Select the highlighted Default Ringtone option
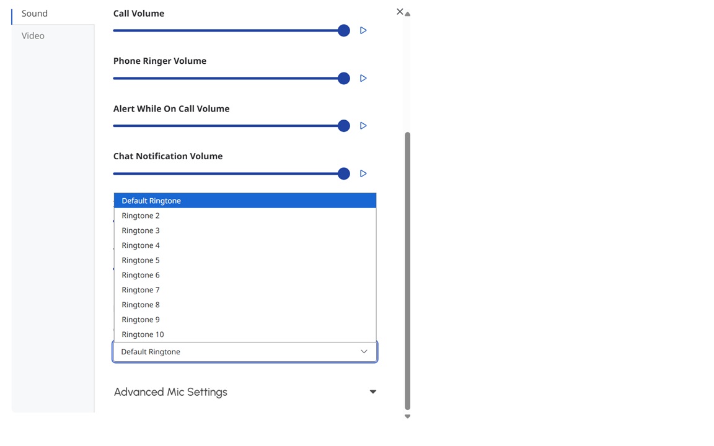714x446 pixels. [245, 201]
